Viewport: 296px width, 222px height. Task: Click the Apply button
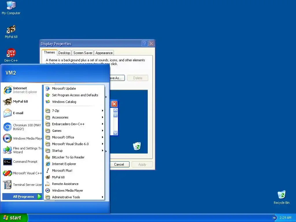142,164
